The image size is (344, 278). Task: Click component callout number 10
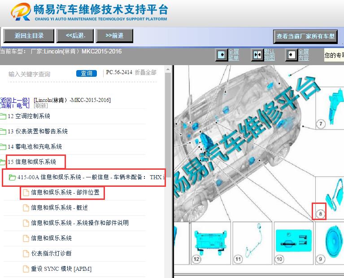[x=279, y=259]
